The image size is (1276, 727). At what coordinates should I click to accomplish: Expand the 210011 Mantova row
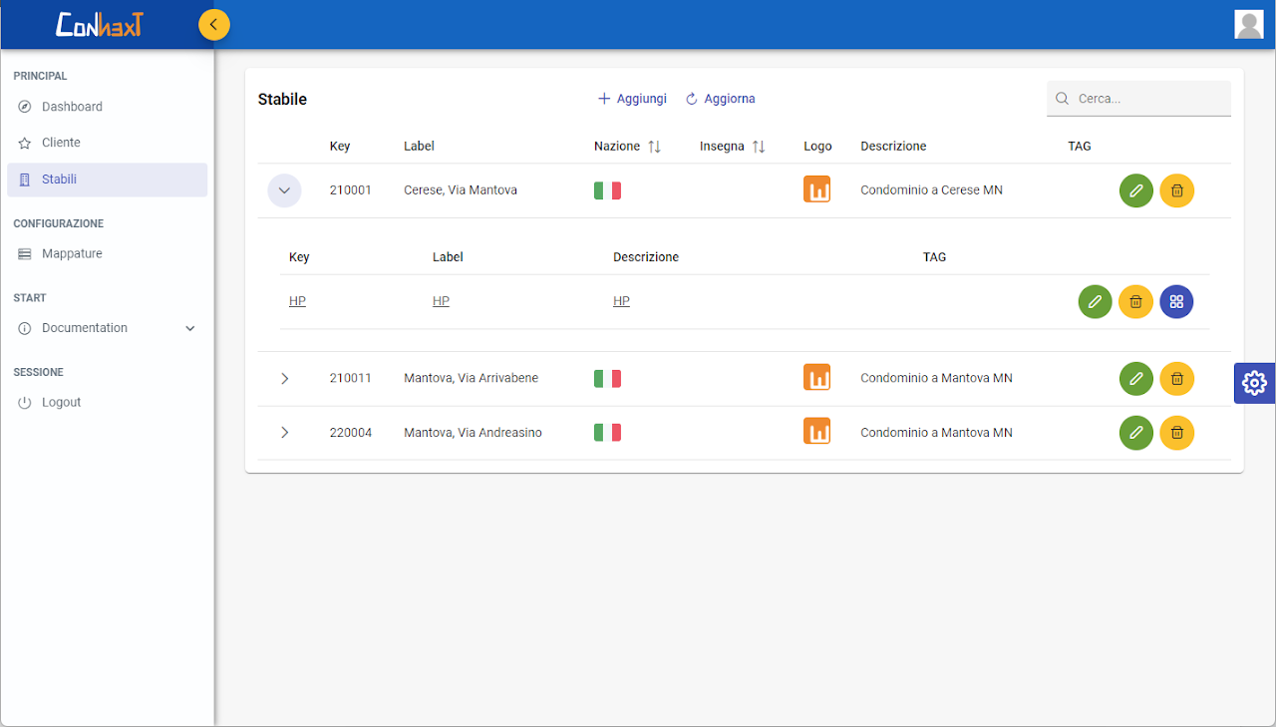tap(284, 379)
